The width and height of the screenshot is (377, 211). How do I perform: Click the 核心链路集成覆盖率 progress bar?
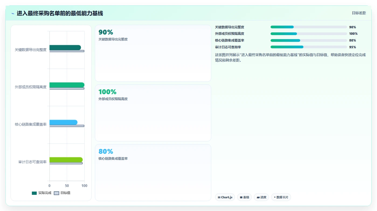pos(309,40)
